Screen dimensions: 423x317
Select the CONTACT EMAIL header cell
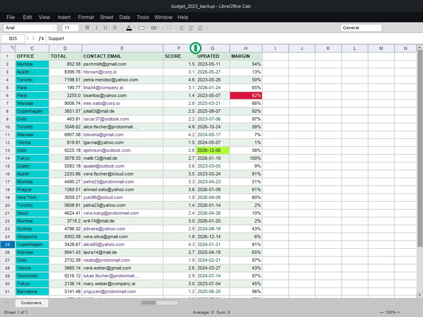click(x=122, y=56)
